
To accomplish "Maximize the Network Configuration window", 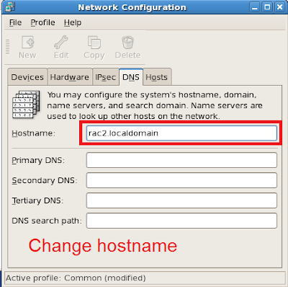I will [267, 7].
